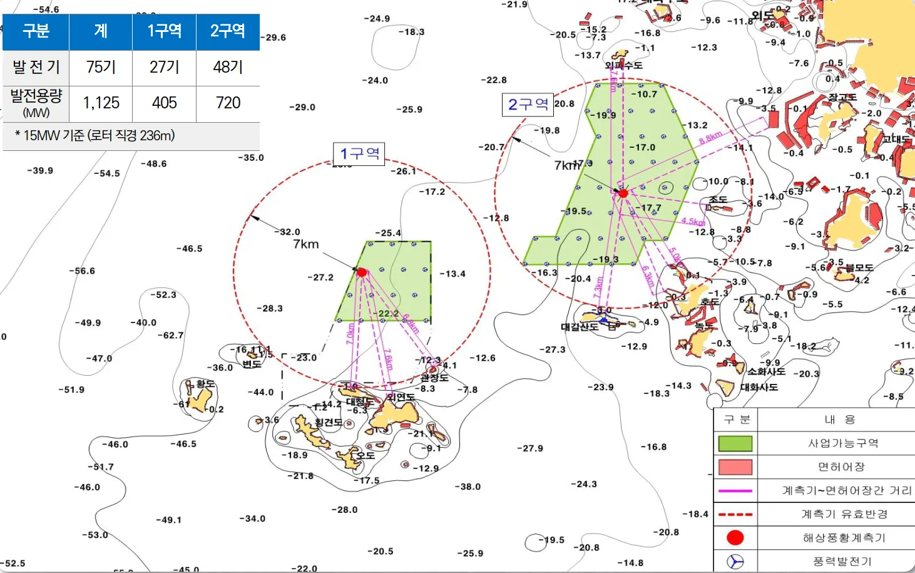Click the 75기 total cell
The height and width of the screenshot is (573, 915).
coord(101,68)
